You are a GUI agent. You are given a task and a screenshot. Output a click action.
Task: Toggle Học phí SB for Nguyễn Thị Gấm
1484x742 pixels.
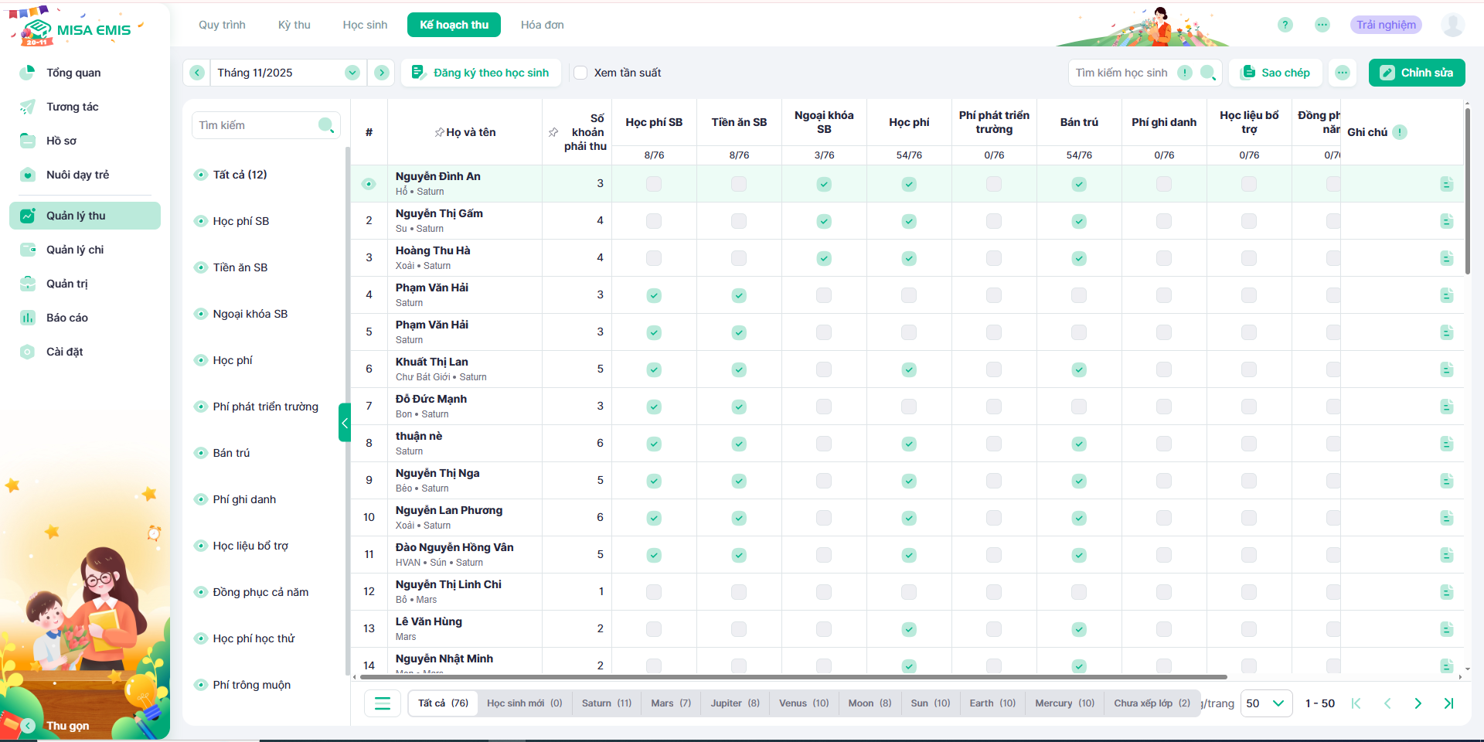654,221
